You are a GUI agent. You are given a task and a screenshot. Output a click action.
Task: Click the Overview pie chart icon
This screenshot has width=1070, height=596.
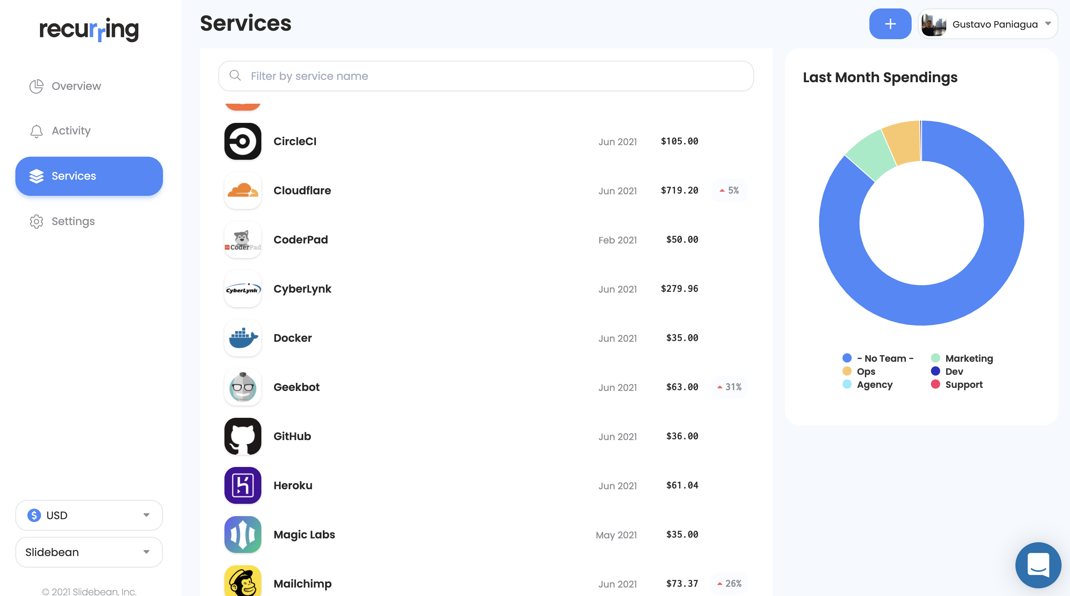pos(37,86)
